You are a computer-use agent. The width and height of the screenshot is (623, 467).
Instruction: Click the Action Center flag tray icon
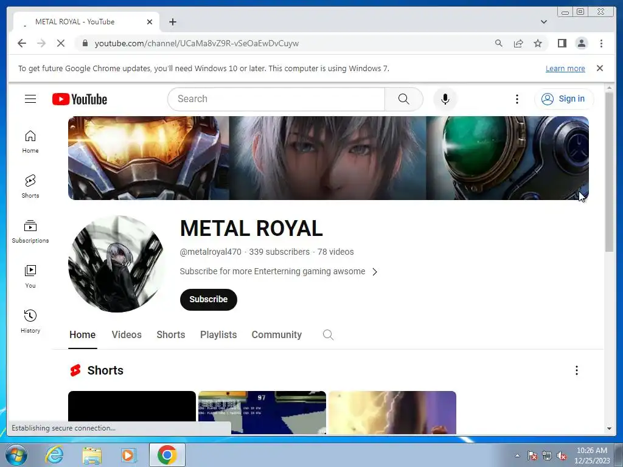pyautogui.click(x=532, y=456)
